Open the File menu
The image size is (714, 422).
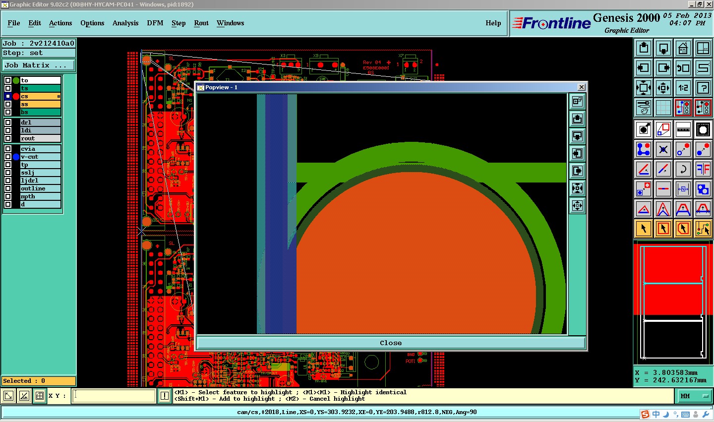pos(14,23)
